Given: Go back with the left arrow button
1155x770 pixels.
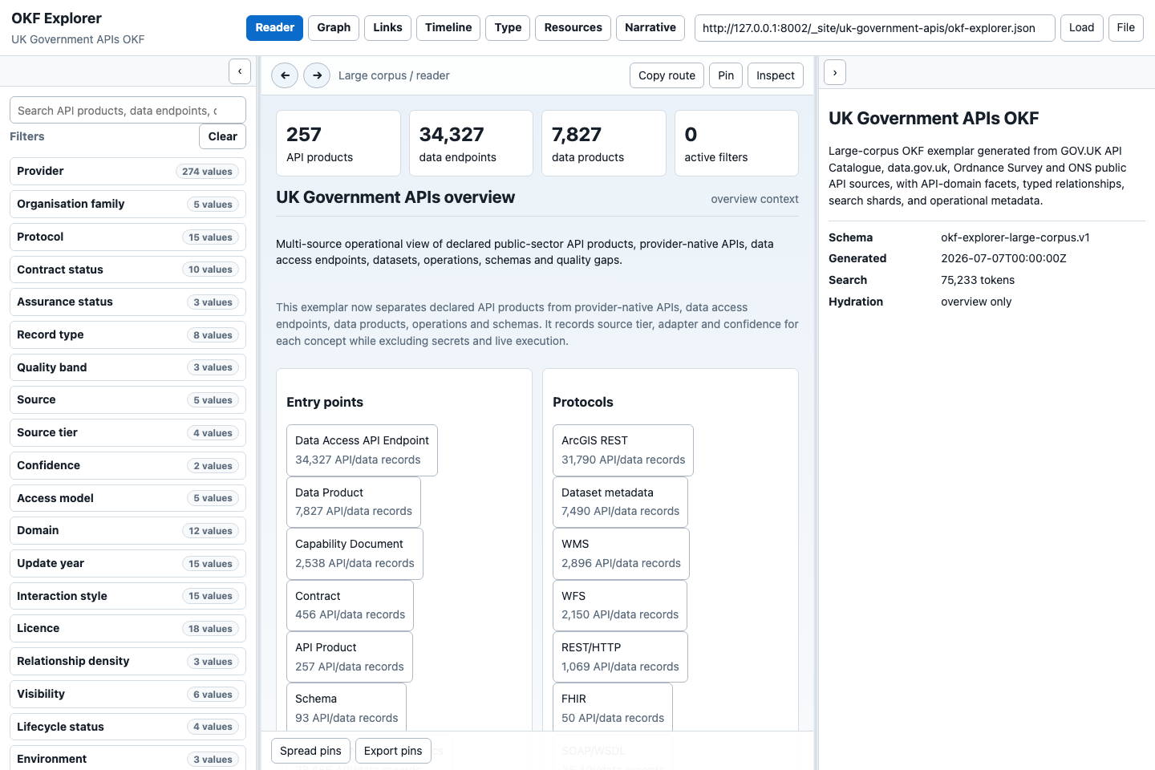Looking at the screenshot, I should (x=285, y=75).
